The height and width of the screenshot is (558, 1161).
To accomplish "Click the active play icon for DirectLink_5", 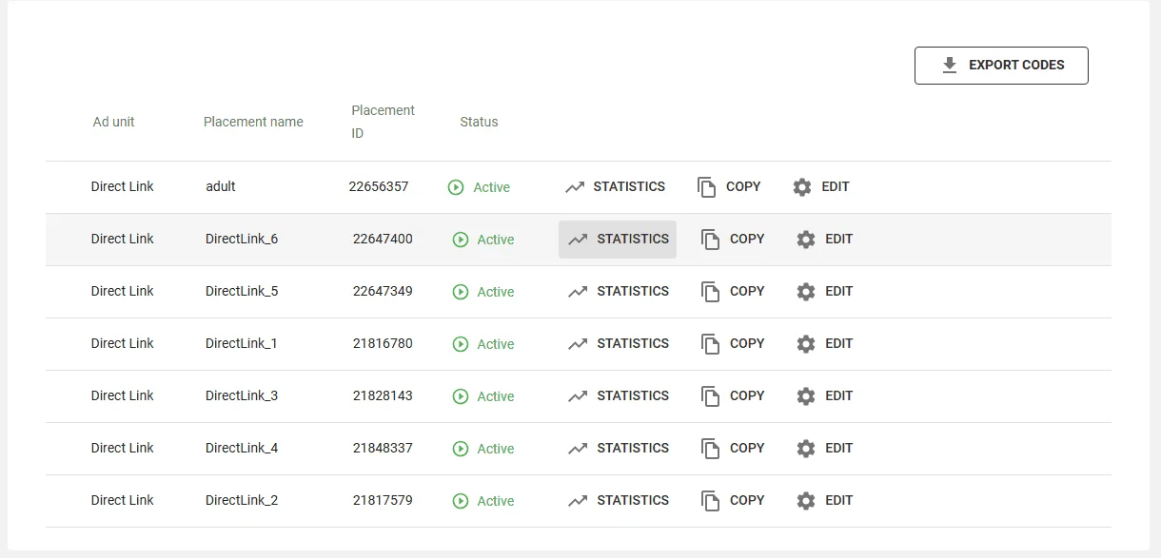I will (x=461, y=292).
